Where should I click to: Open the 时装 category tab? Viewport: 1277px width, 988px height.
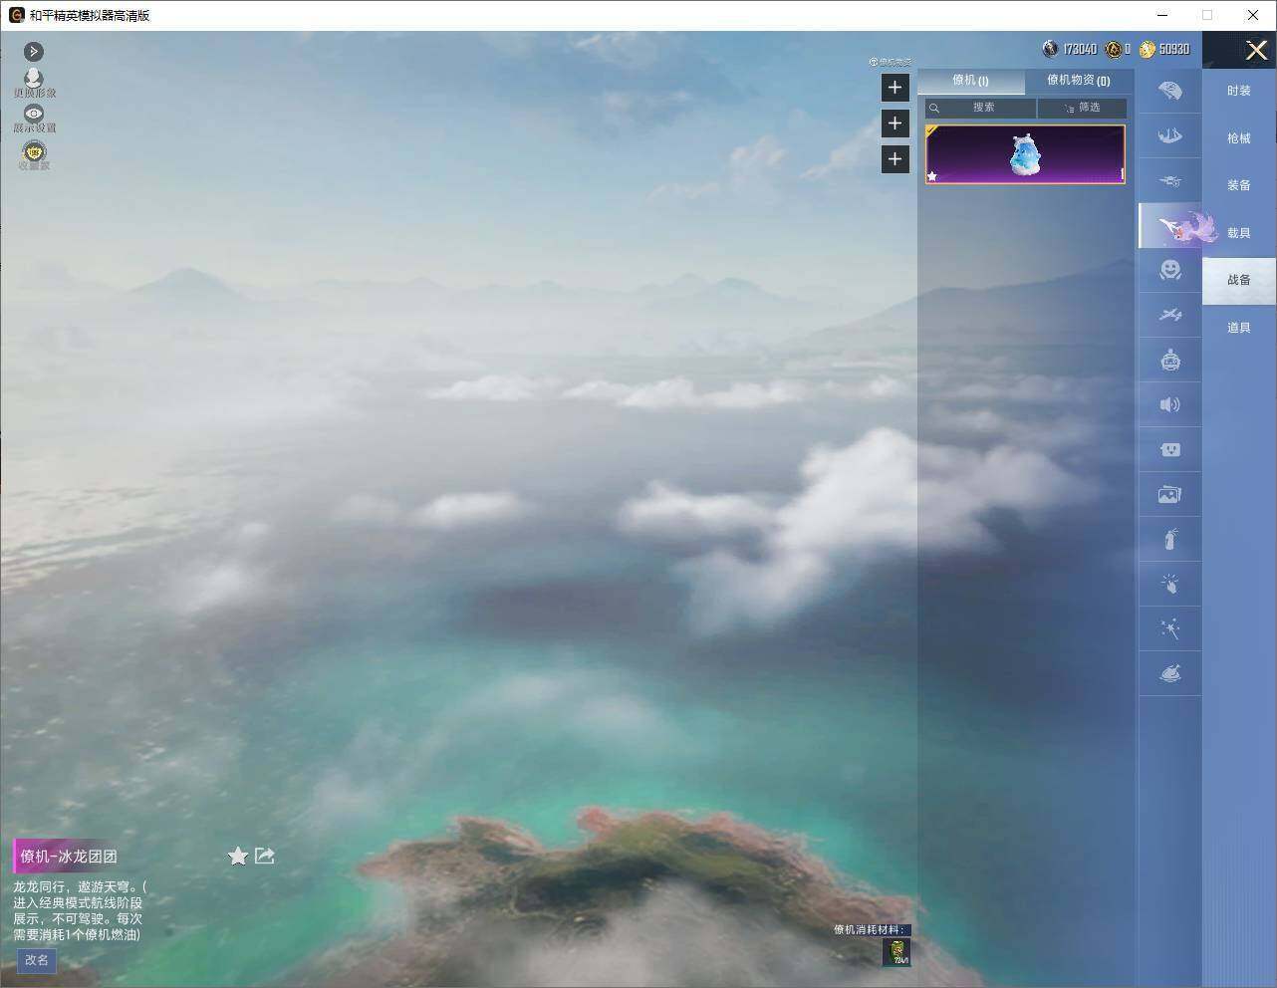[x=1239, y=91]
